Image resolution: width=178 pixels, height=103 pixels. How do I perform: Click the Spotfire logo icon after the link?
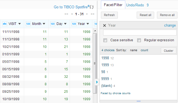91,7
